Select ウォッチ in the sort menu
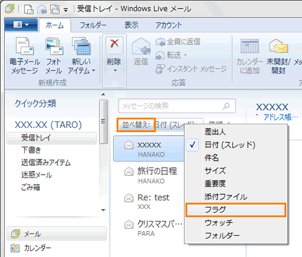This screenshot has height=257, width=302. click(x=236, y=223)
